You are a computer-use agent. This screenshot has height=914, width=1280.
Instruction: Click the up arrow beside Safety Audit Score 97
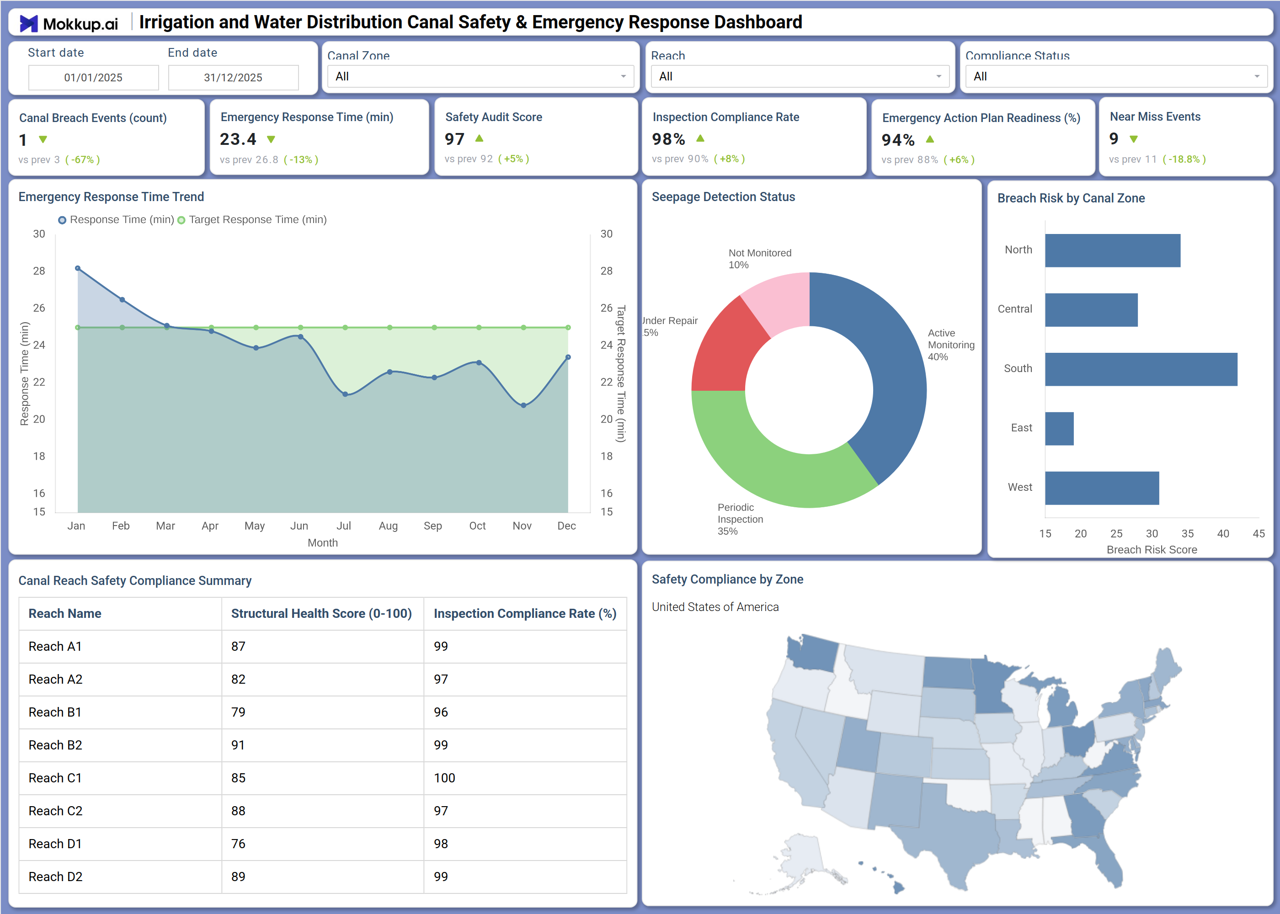479,138
